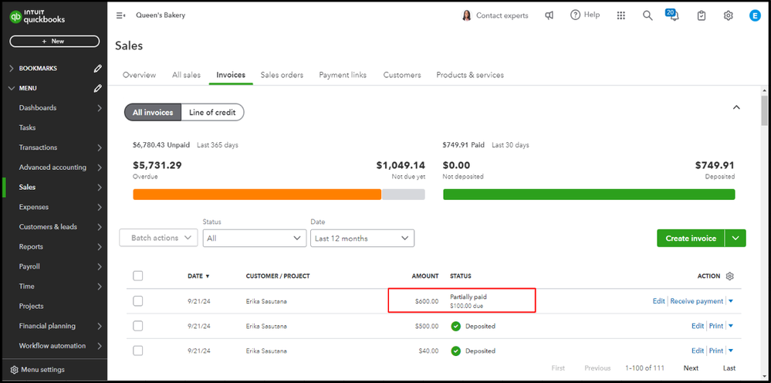Open action dropdown arrow on $40.00 row
This screenshot has height=383, width=771.
click(x=731, y=351)
